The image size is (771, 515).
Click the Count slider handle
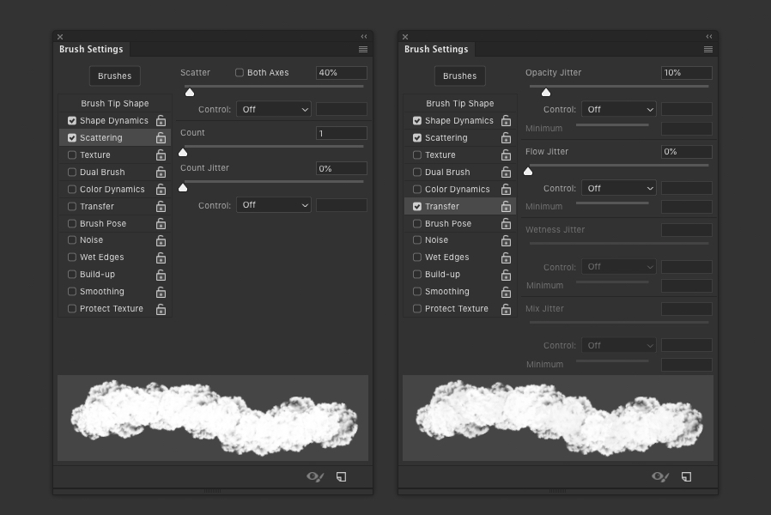pyautogui.click(x=183, y=152)
